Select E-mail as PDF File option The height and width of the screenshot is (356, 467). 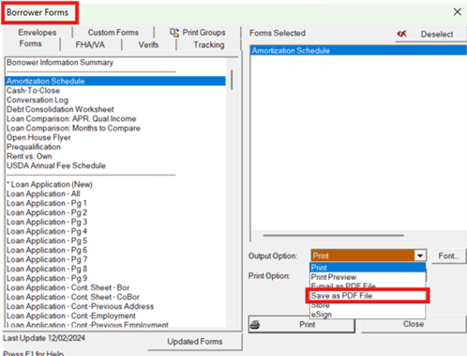[368, 286]
